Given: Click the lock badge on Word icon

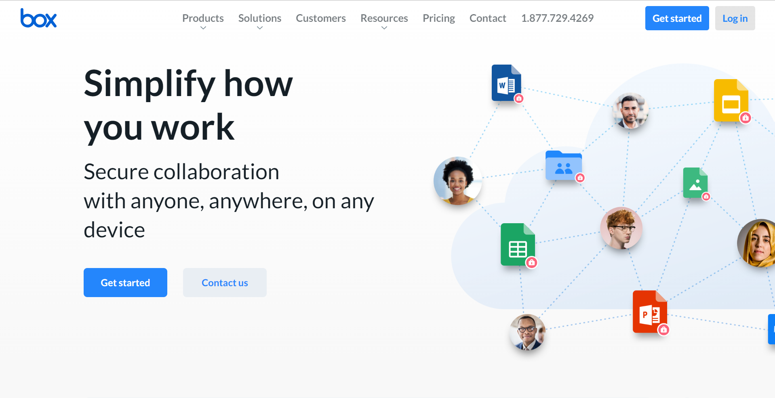Looking at the screenshot, I should pos(519,98).
